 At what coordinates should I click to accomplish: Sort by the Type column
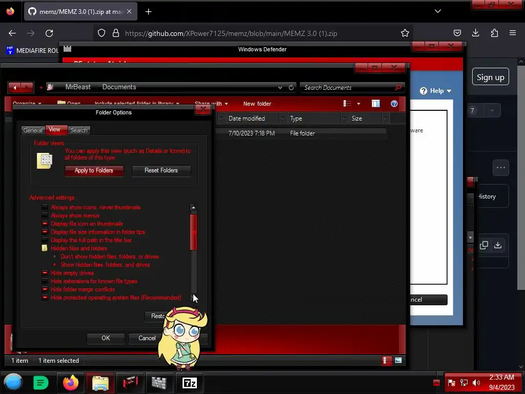tap(314, 119)
